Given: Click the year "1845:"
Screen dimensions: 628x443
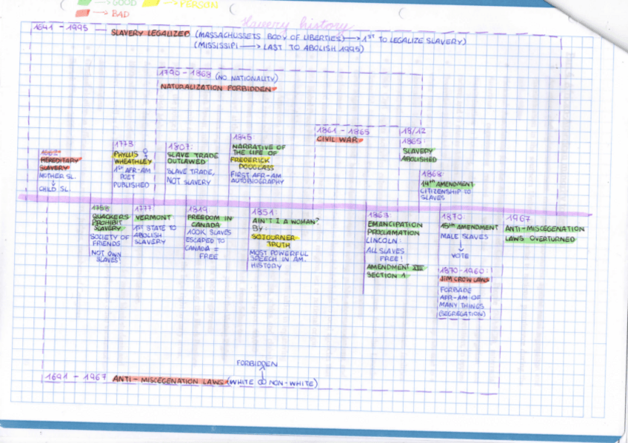Looking at the screenshot, I should click(x=243, y=137).
